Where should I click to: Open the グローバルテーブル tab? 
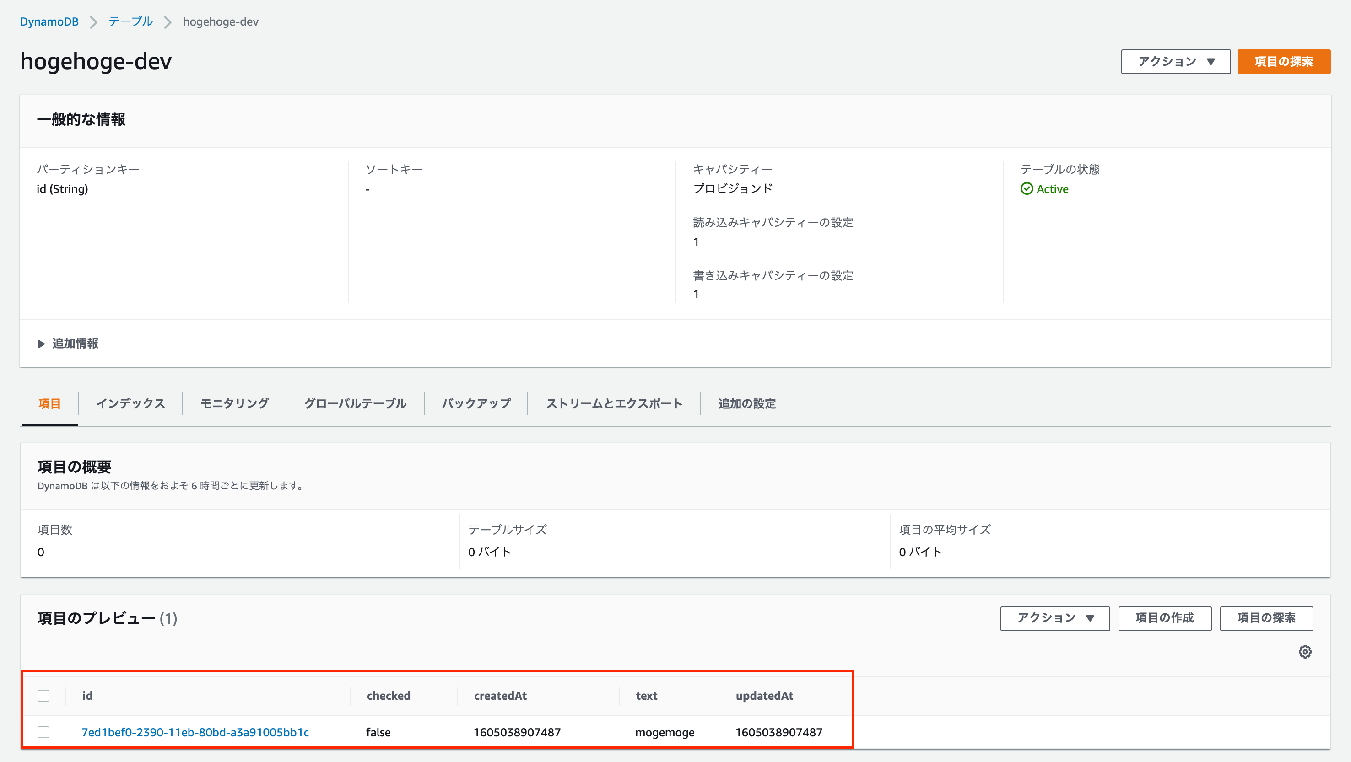click(355, 403)
